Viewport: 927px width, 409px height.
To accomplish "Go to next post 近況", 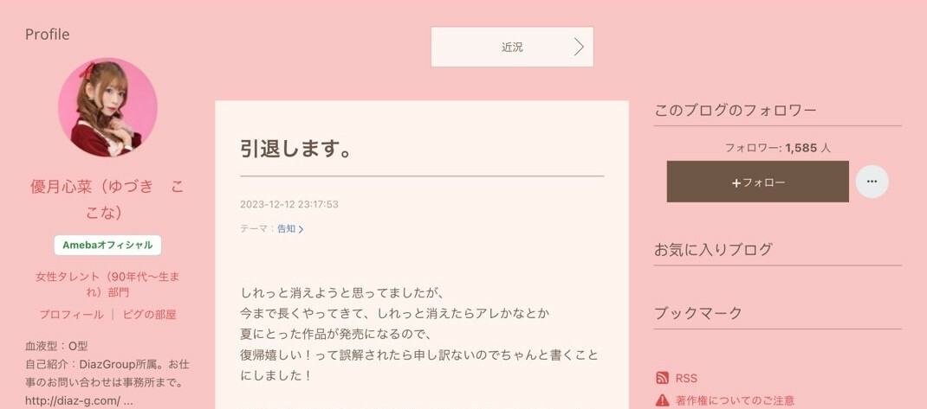I will pyautogui.click(x=512, y=47).
